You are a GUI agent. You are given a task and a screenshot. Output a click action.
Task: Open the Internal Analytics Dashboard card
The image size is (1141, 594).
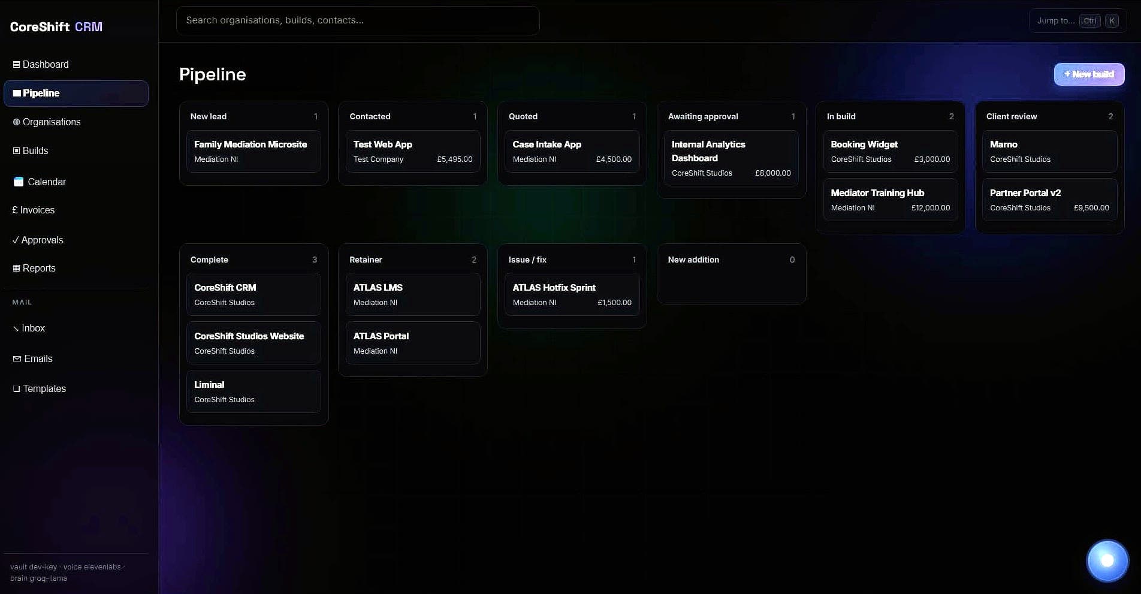(x=731, y=158)
